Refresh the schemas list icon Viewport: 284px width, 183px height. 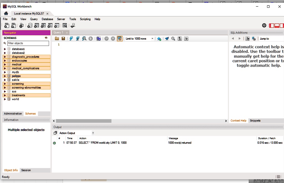(x=46, y=38)
